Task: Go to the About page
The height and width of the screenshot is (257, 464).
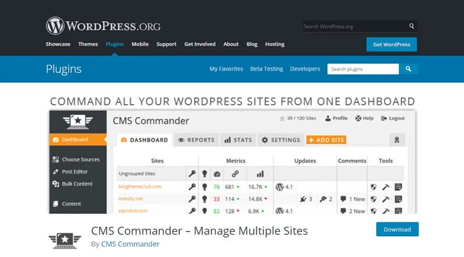Action: [x=231, y=44]
